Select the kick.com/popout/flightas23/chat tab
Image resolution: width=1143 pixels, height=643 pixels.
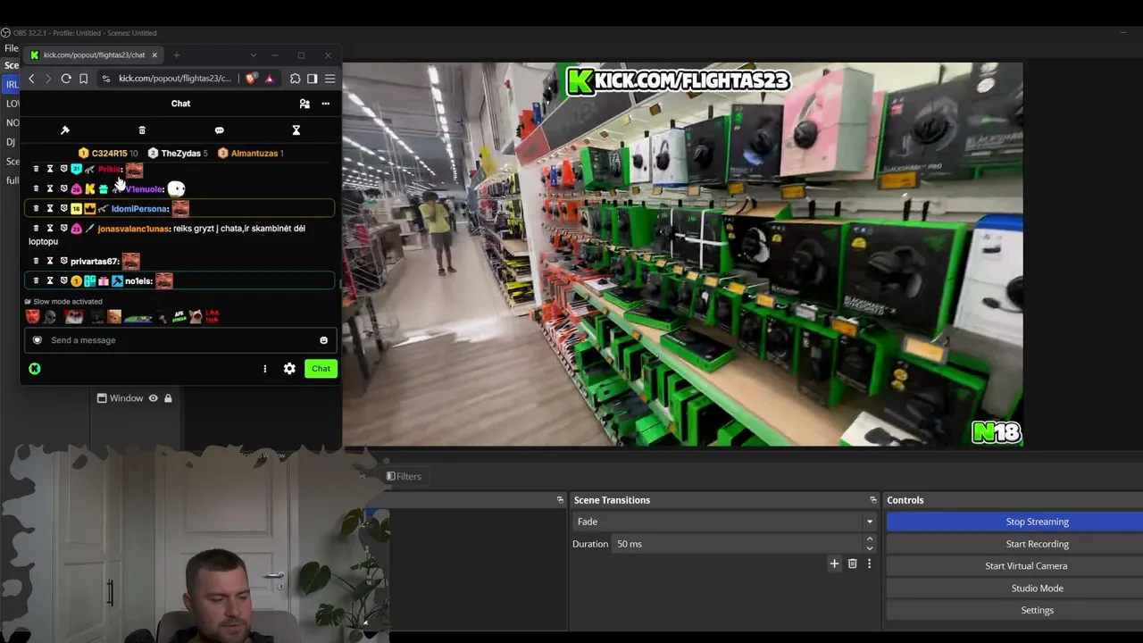pyautogui.click(x=94, y=55)
